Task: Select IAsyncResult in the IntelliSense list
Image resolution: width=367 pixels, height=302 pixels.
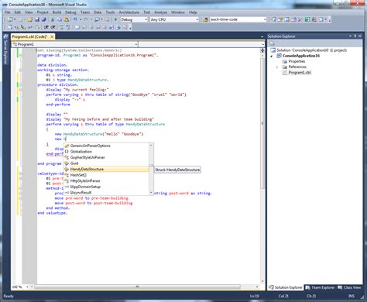Action: point(106,193)
